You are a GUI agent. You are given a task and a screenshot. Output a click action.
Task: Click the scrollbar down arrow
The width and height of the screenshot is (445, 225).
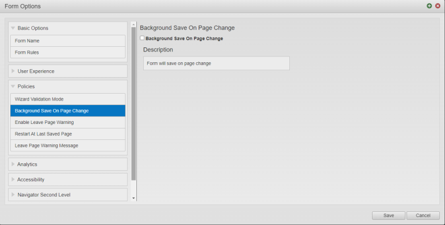point(133,198)
